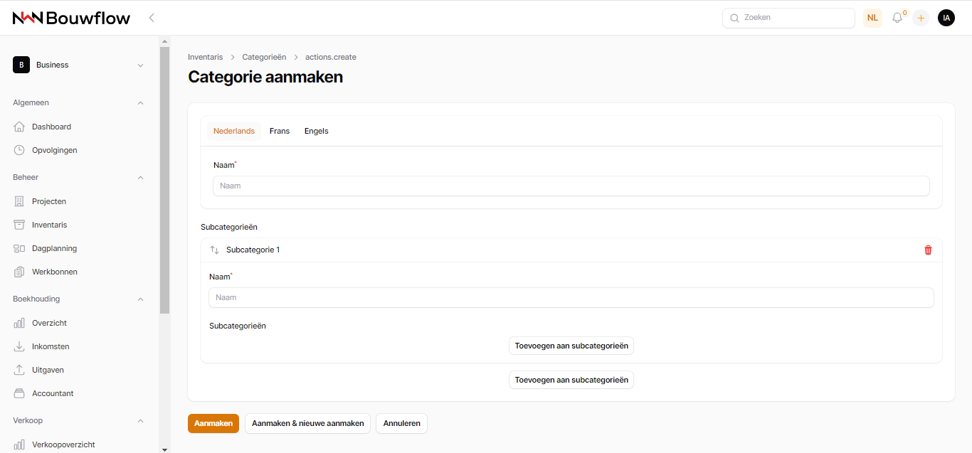Open the notifications bell

897,18
